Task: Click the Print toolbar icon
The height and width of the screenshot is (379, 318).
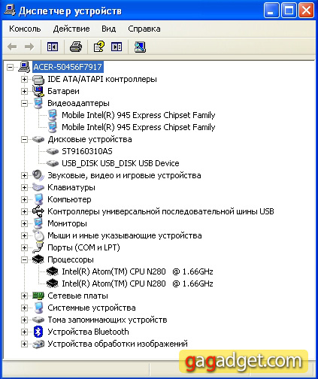Action: point(76,47)
